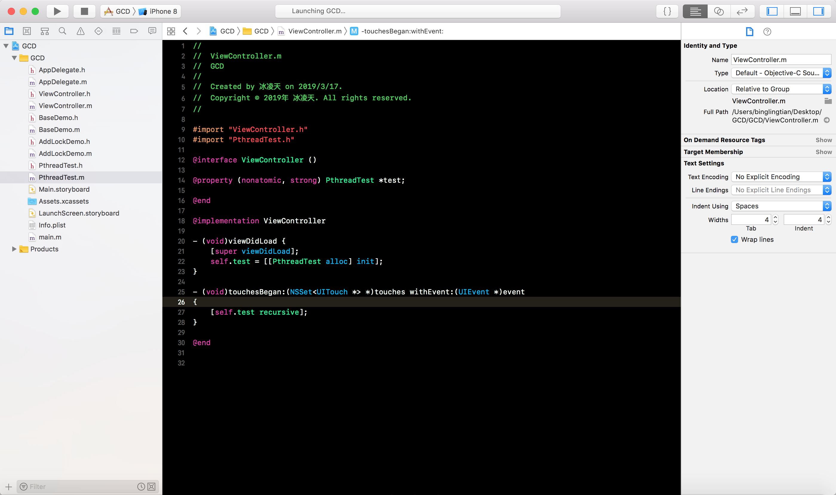Click the Indent width stepper
Screen dimensions: 836x495
click(828, 220)
